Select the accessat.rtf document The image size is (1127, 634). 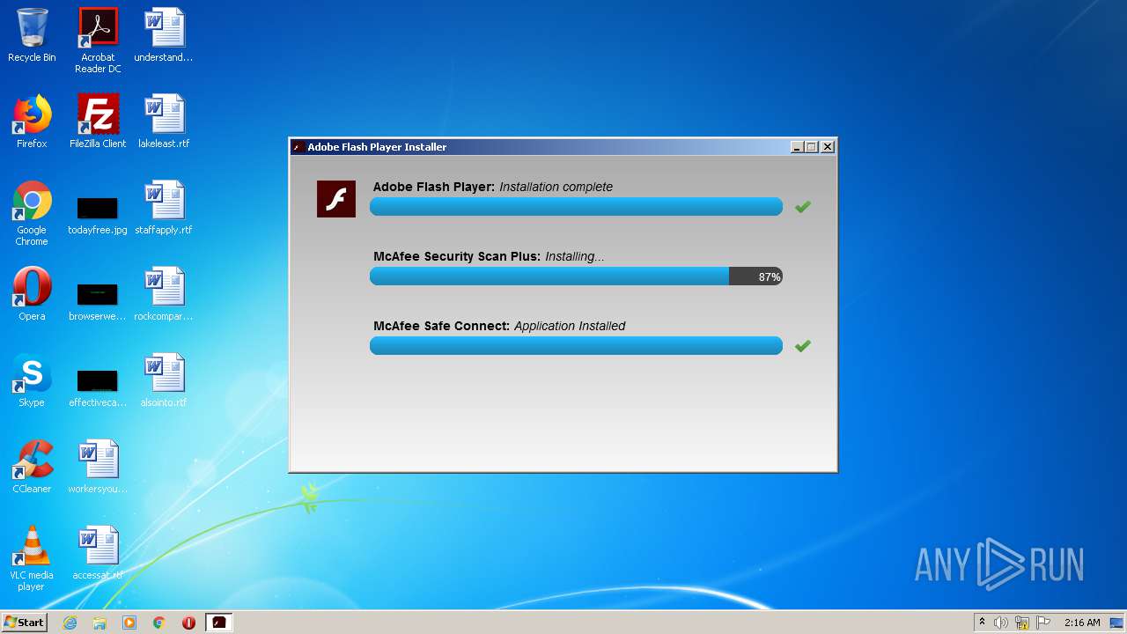tap(98, 554)
